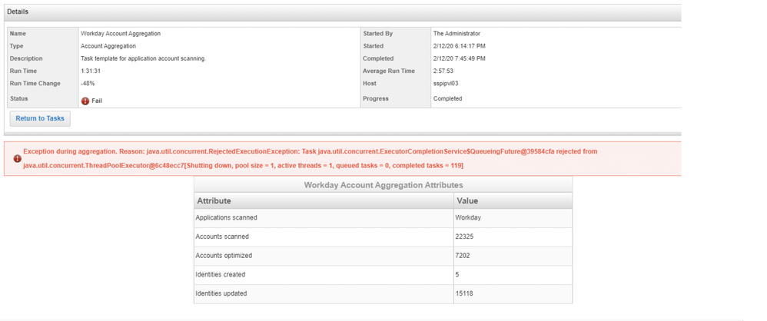Click the Return to Tasks button
767x321 pixels.
click(x=40, y=118)
